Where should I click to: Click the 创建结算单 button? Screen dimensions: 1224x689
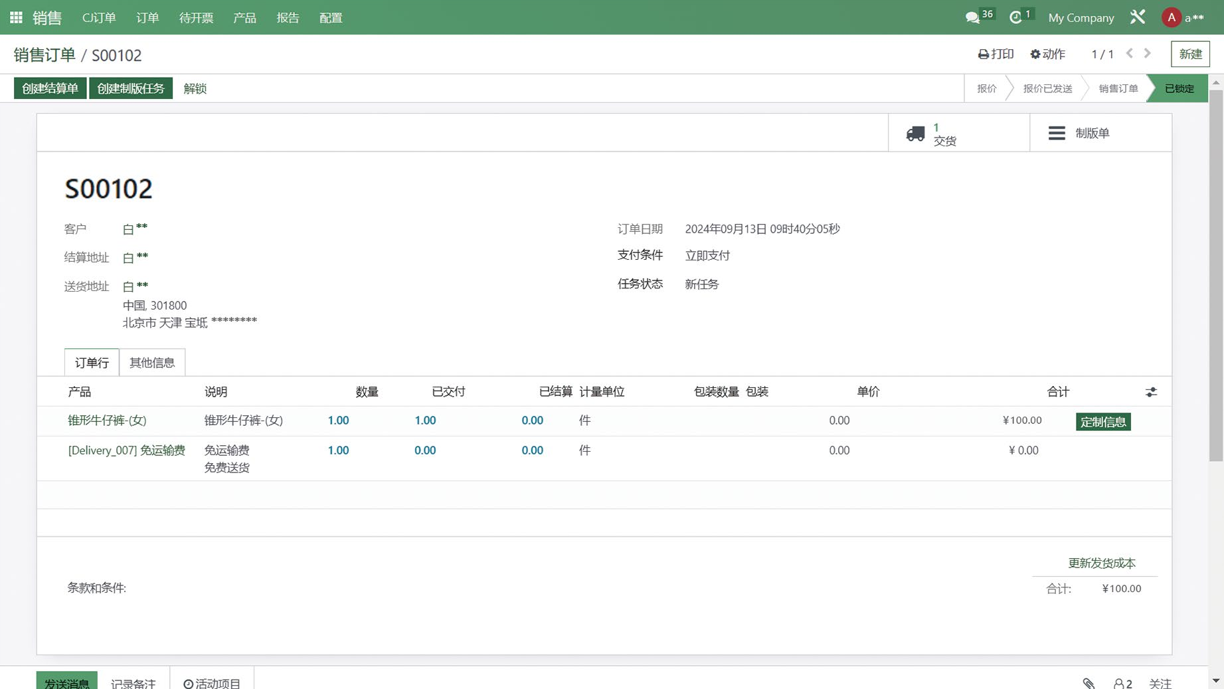tap(50, 88)
